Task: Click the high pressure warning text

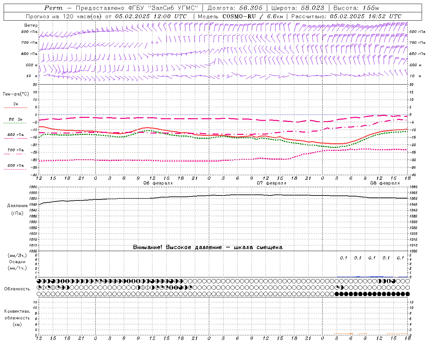Action: pyautogui.click(x=208, y=247)
